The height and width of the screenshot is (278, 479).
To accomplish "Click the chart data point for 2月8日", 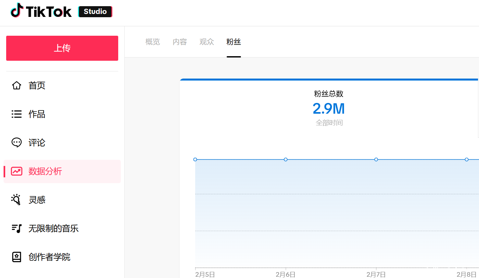I will point(467,159).
